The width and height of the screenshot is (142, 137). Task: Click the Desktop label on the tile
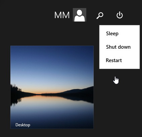coord(23,125)
